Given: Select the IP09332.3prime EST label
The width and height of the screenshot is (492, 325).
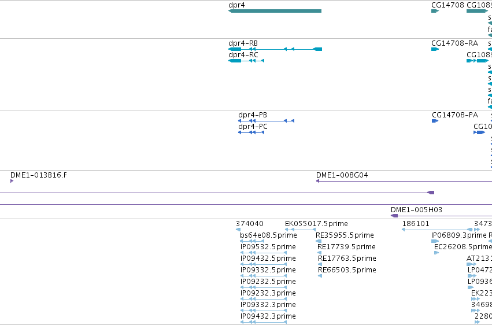Looking at the screenshot, I should click(268, 305).
